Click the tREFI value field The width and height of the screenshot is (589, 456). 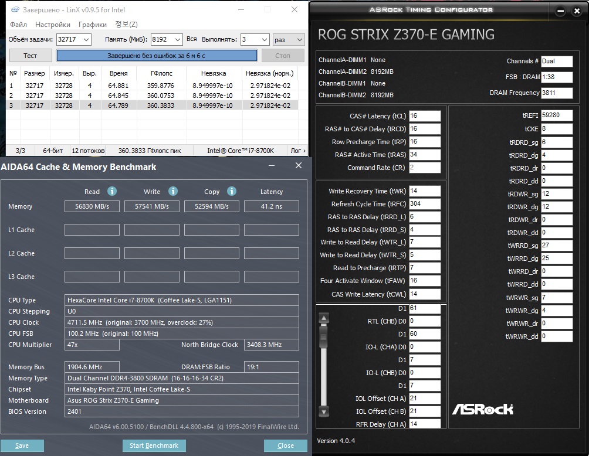(x=557, y=115)
